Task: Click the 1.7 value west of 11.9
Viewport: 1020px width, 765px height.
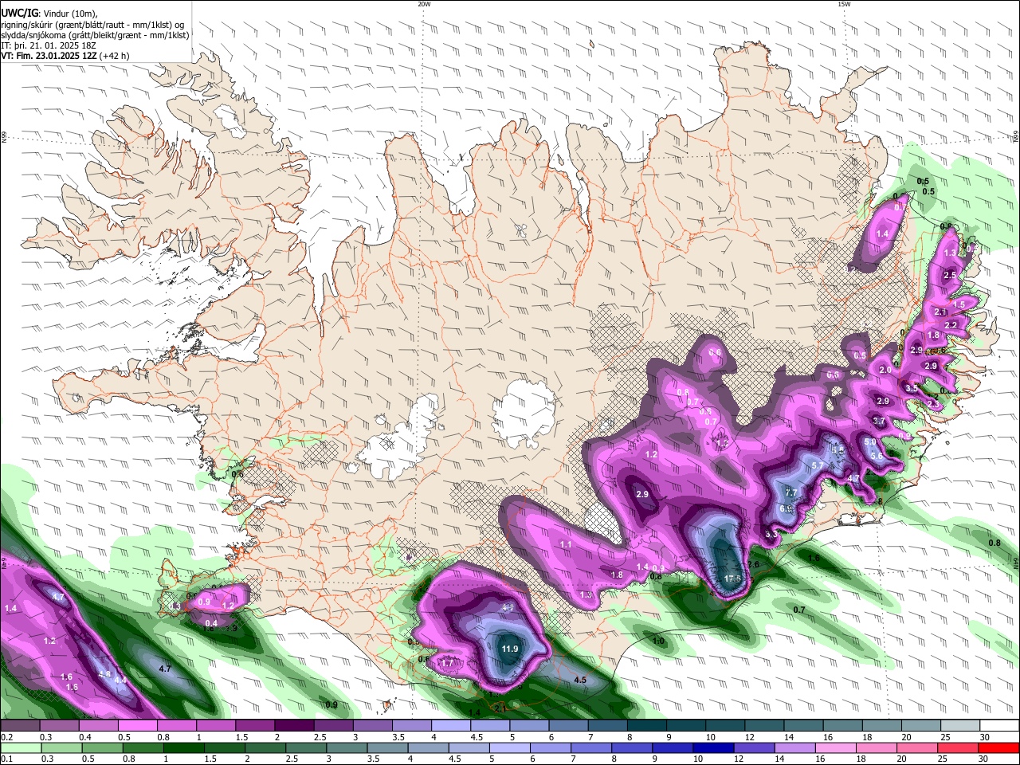Action: point(447,663)
